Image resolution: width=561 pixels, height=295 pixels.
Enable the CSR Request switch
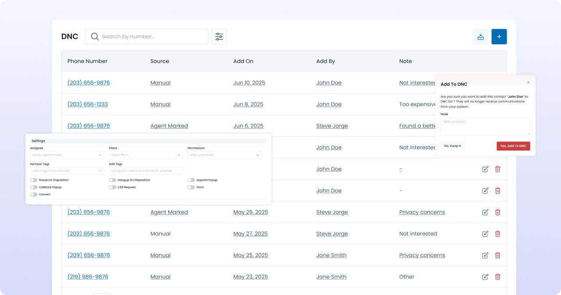click(x=113, y=187)
